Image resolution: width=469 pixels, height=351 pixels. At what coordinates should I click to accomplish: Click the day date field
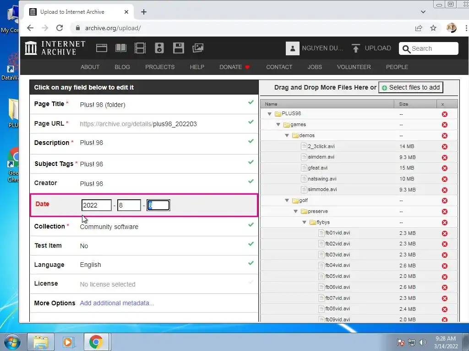click(158, 205)
